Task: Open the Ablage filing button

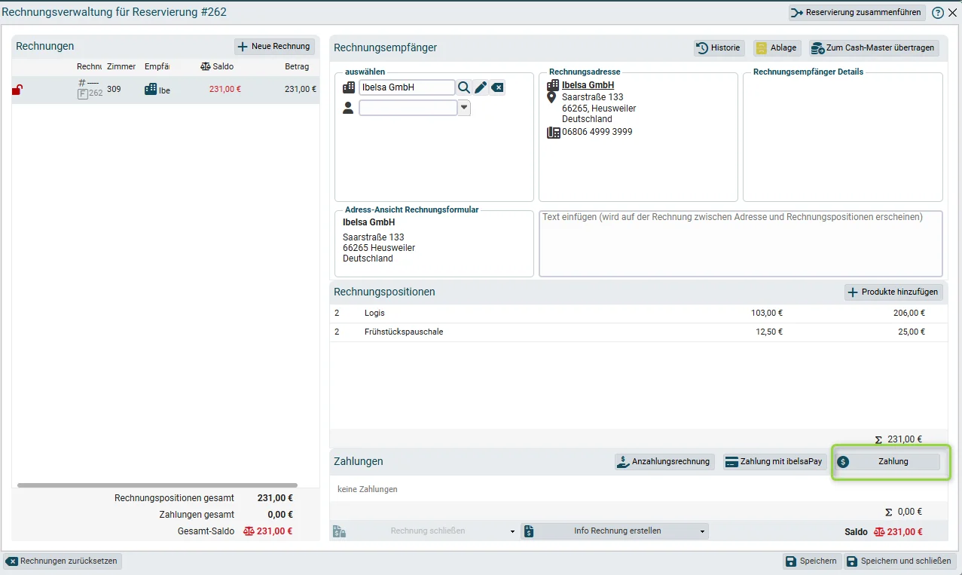Action: click(777, 47)
